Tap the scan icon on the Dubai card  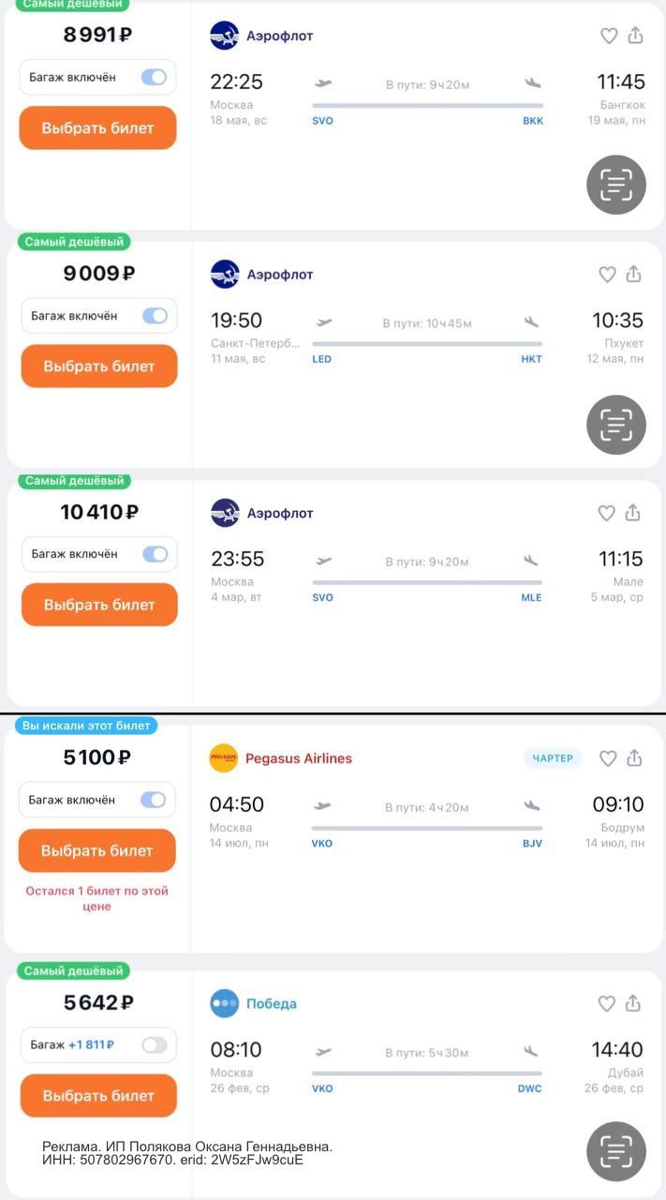[616, 1151]
